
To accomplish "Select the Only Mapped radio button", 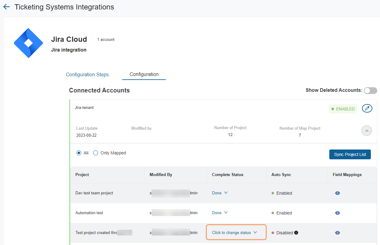I will pyautogui.click(x=95, y=153).
